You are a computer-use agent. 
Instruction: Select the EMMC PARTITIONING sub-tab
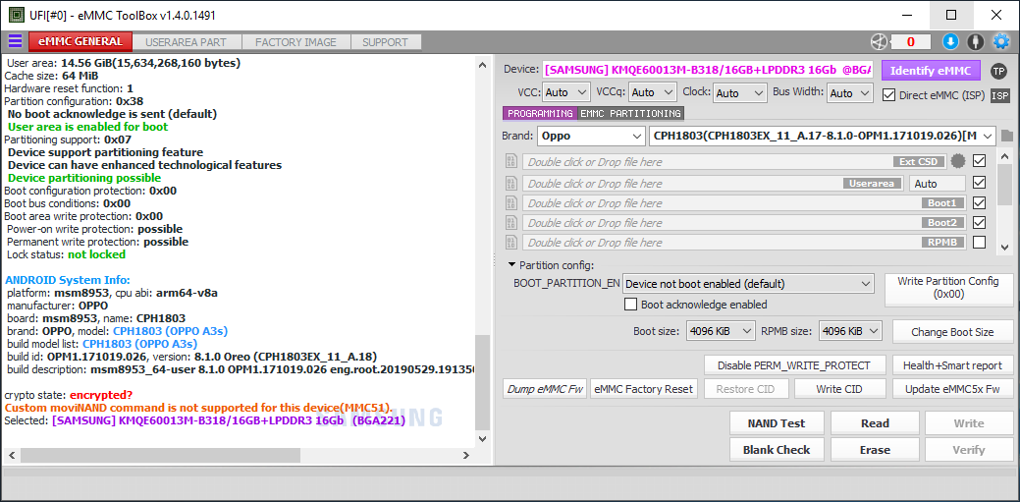click(x=630, y=113)
